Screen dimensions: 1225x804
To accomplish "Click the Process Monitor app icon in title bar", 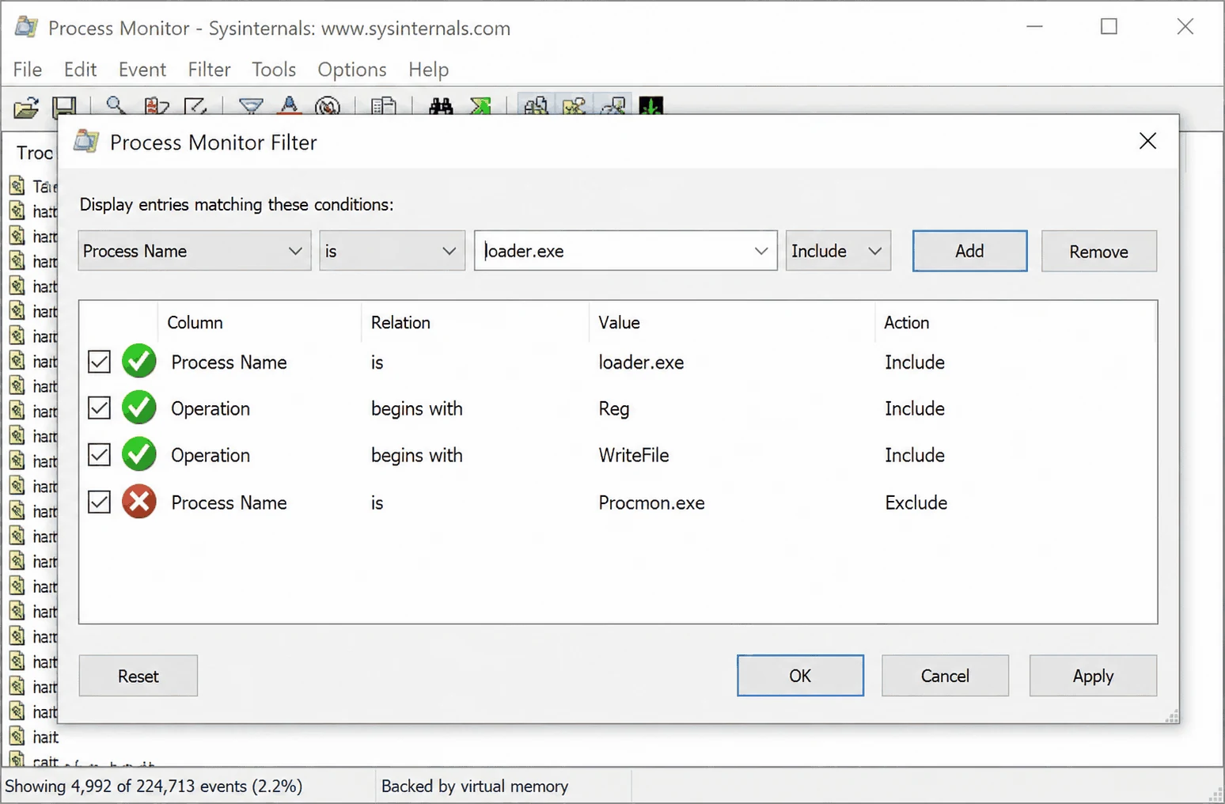I will (27, 27).
